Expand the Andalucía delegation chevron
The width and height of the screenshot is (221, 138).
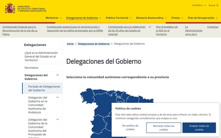pos(57,97)
